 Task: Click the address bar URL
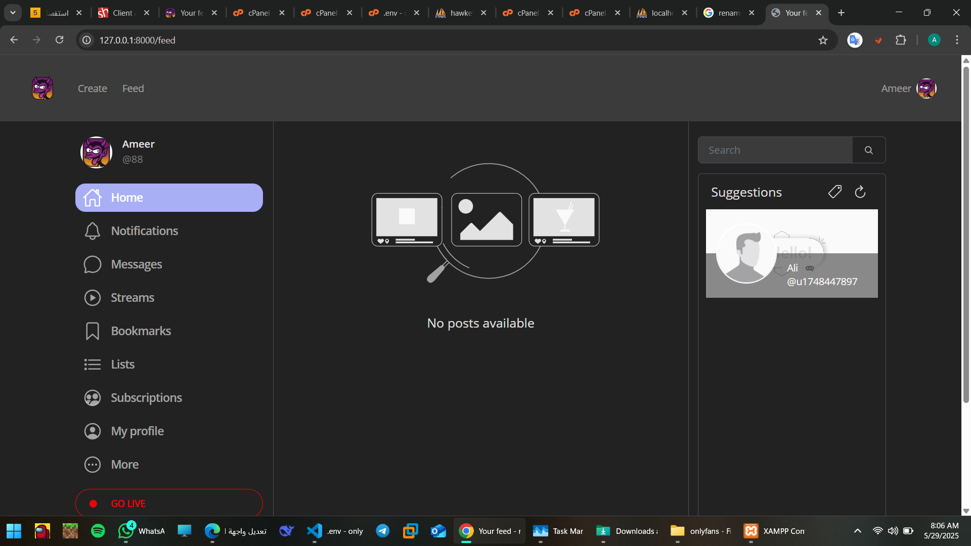click(x=138, y=40)
